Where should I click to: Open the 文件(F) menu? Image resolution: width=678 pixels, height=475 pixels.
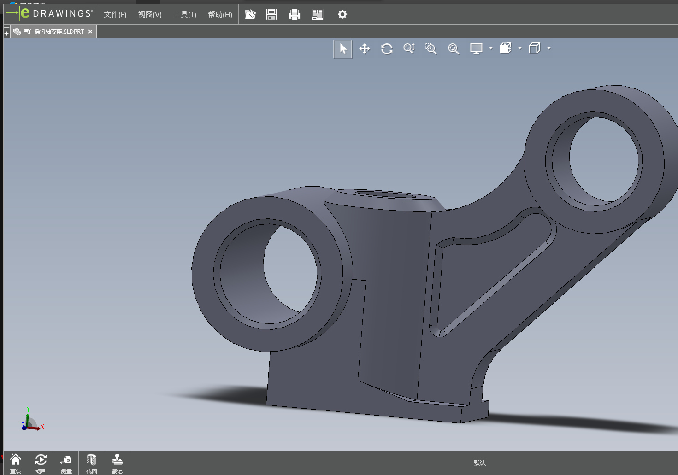pyautogui.click(x=115, y=14)
